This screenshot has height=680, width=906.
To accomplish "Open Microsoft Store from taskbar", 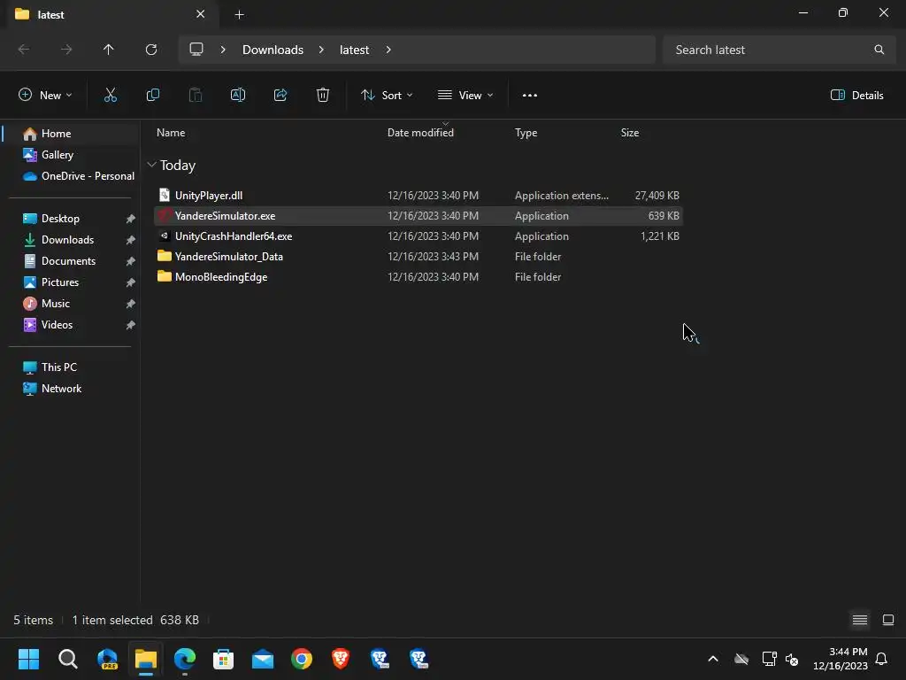I will [224, 659].
